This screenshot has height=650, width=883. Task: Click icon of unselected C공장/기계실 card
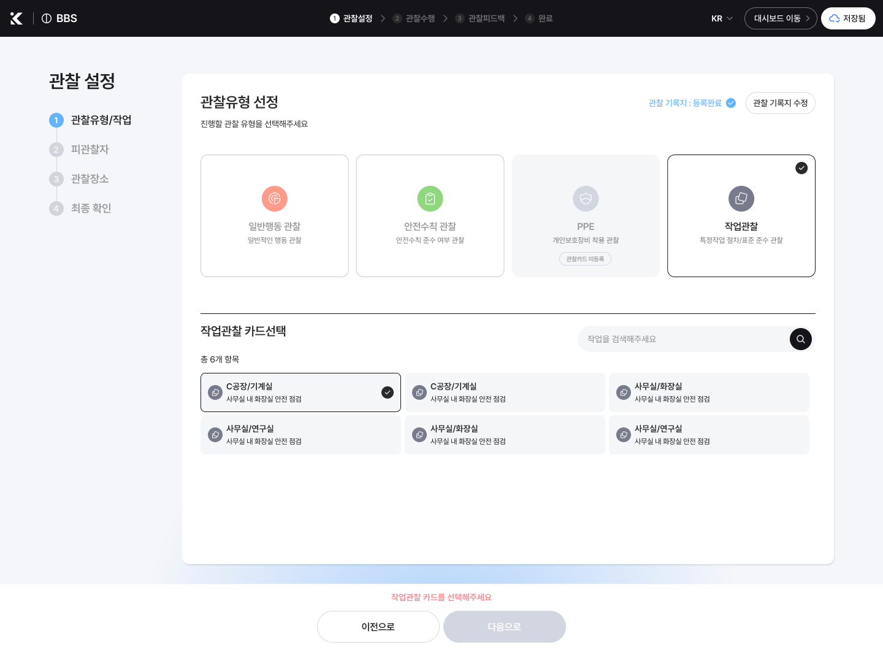pyautogui.click(x=419, y=392)
